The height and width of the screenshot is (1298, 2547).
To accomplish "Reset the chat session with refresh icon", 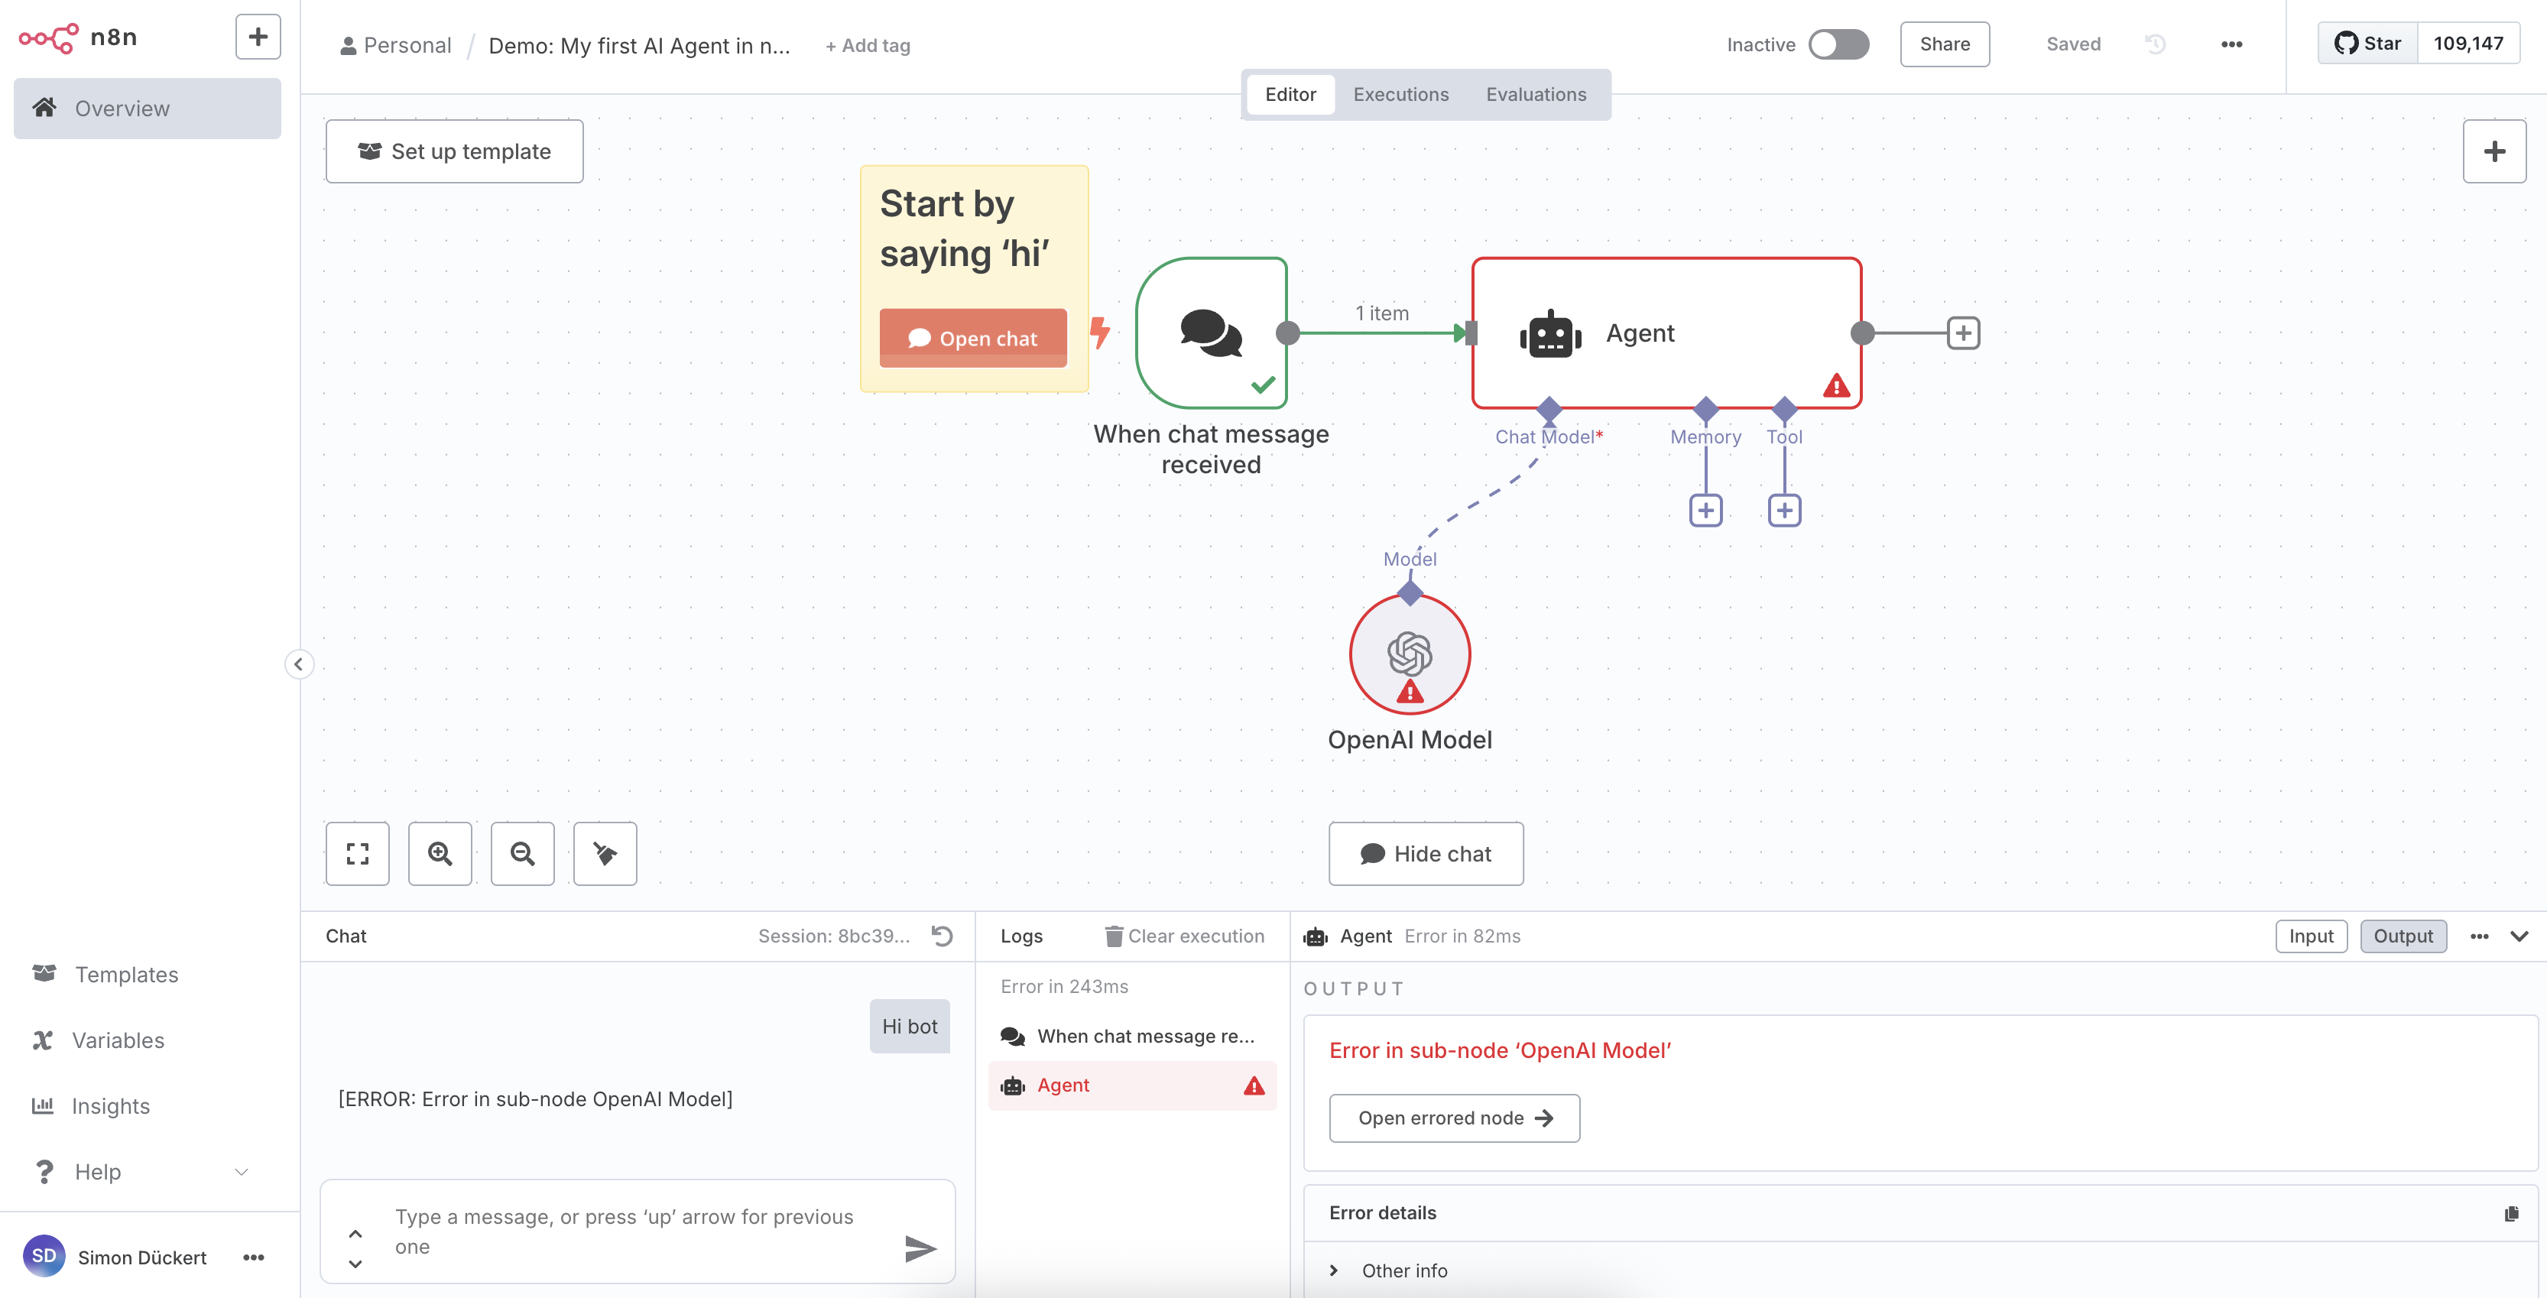I will click(x=943, y=936).
